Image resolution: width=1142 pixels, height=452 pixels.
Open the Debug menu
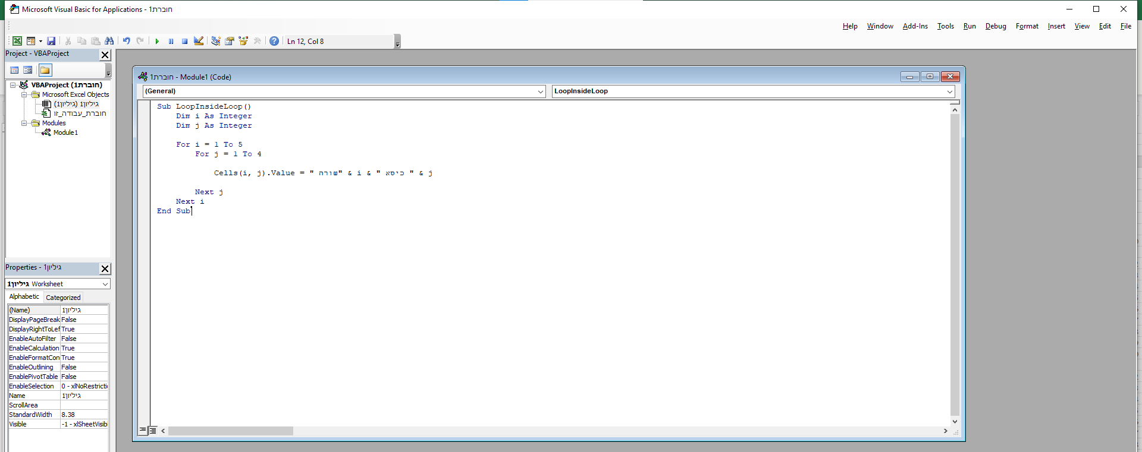click(995, 26)
